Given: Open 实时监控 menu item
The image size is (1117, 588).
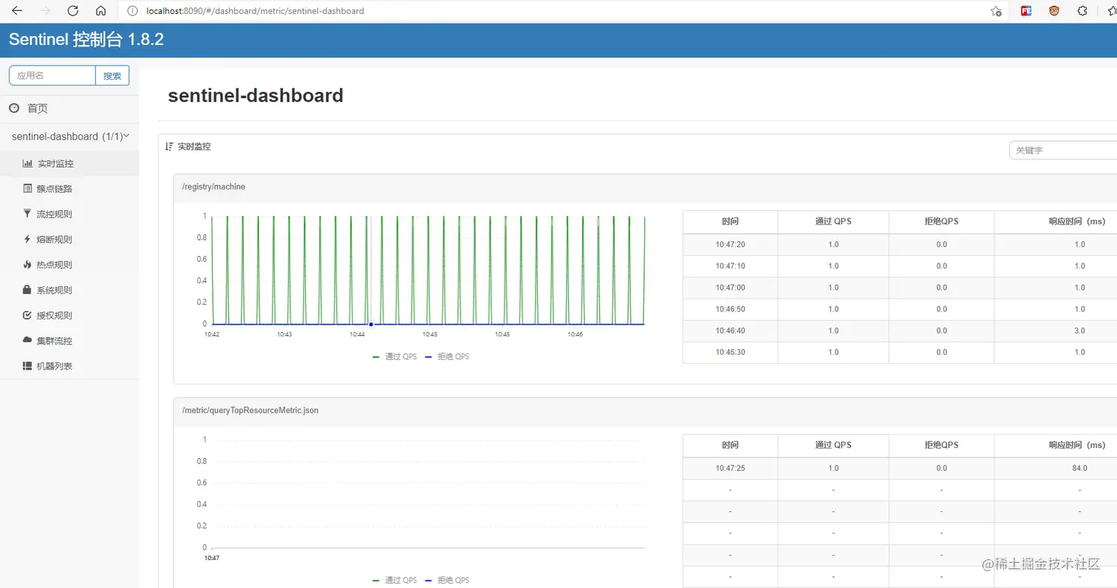Looking at the screenshot, I should 55,164.
